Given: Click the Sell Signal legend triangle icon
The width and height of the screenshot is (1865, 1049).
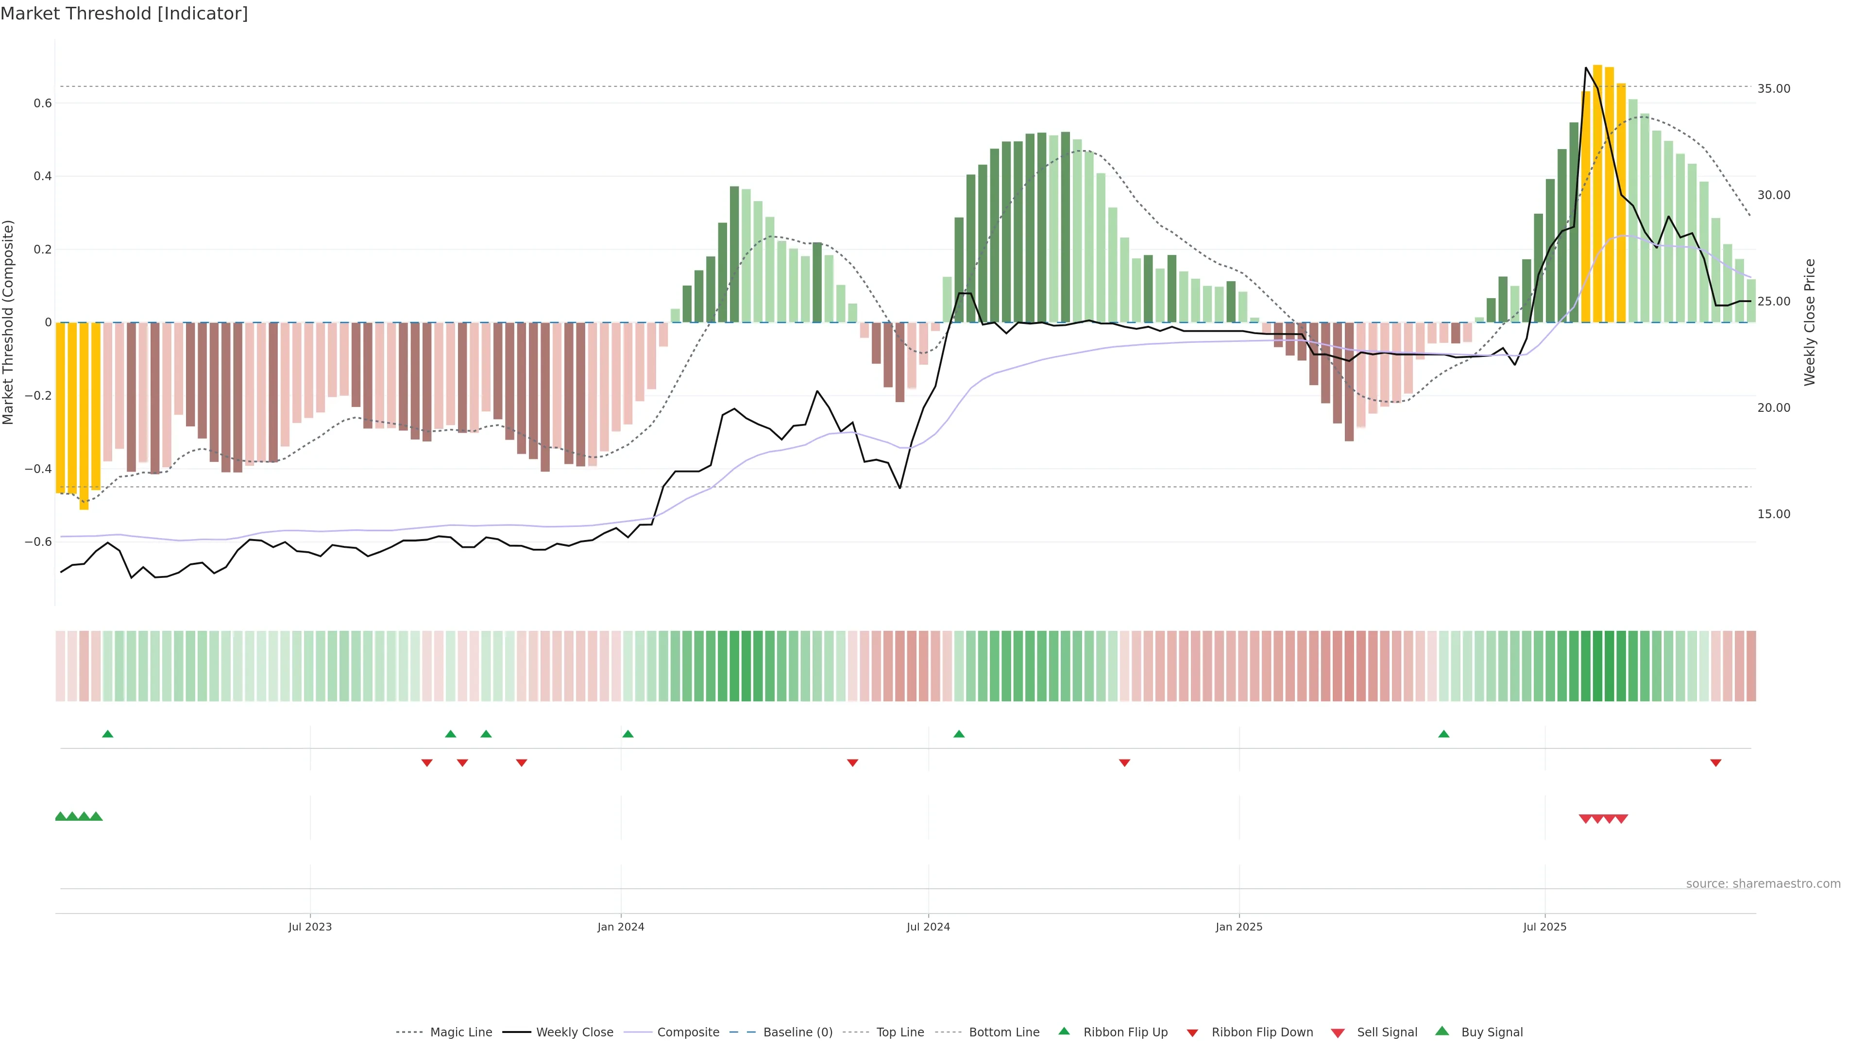Looking at the screenshot, I should (x=1338, y=1033).
